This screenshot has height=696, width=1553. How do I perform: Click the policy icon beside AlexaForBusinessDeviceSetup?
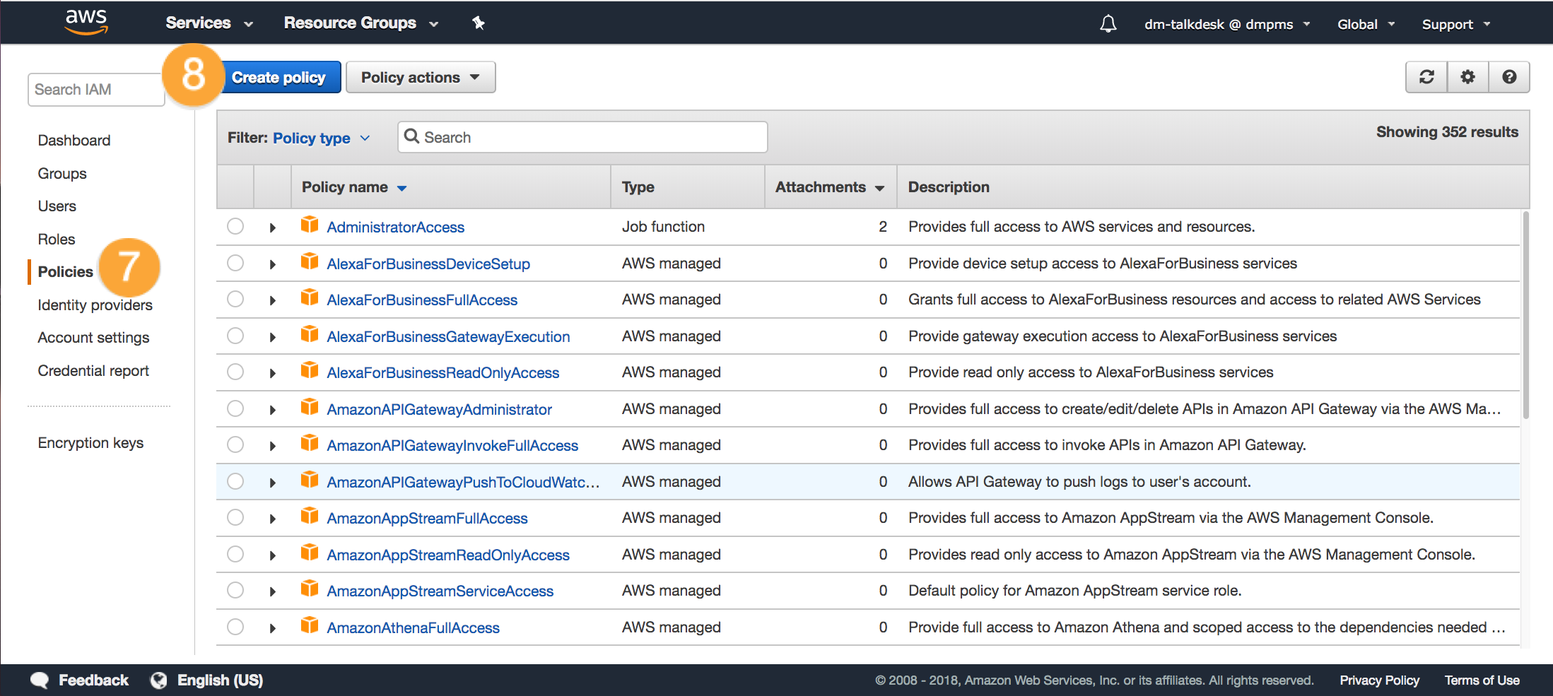pyautogui.click(x=310, y=261)
